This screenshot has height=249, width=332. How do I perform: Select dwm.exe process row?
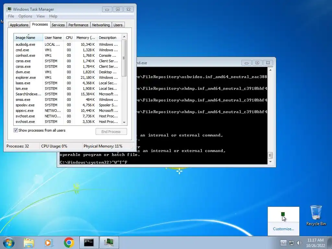click(x=67, y=72)
